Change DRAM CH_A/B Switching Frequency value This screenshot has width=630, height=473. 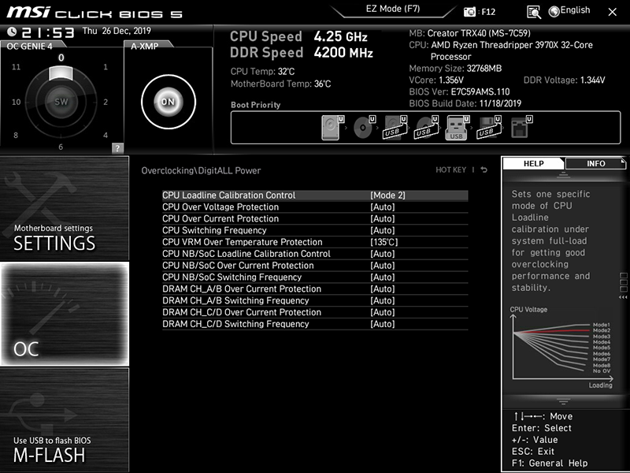click(383, 300)
